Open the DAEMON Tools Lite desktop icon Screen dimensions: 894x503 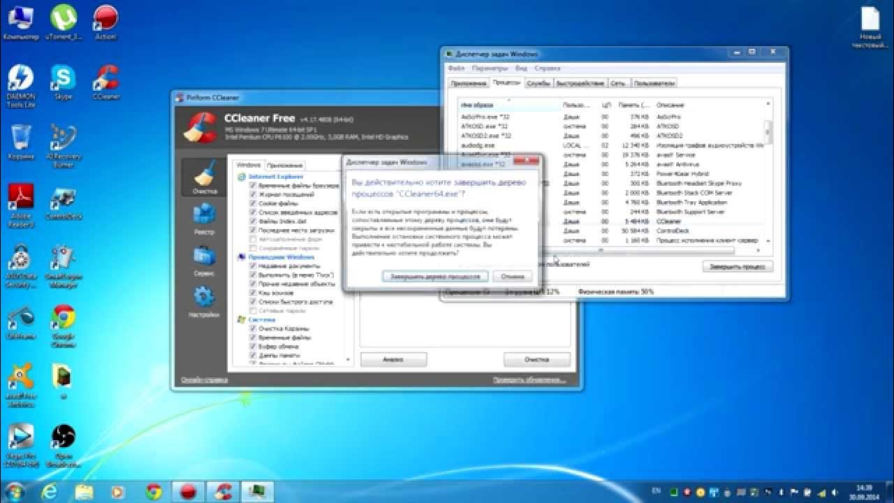point(20,86)
